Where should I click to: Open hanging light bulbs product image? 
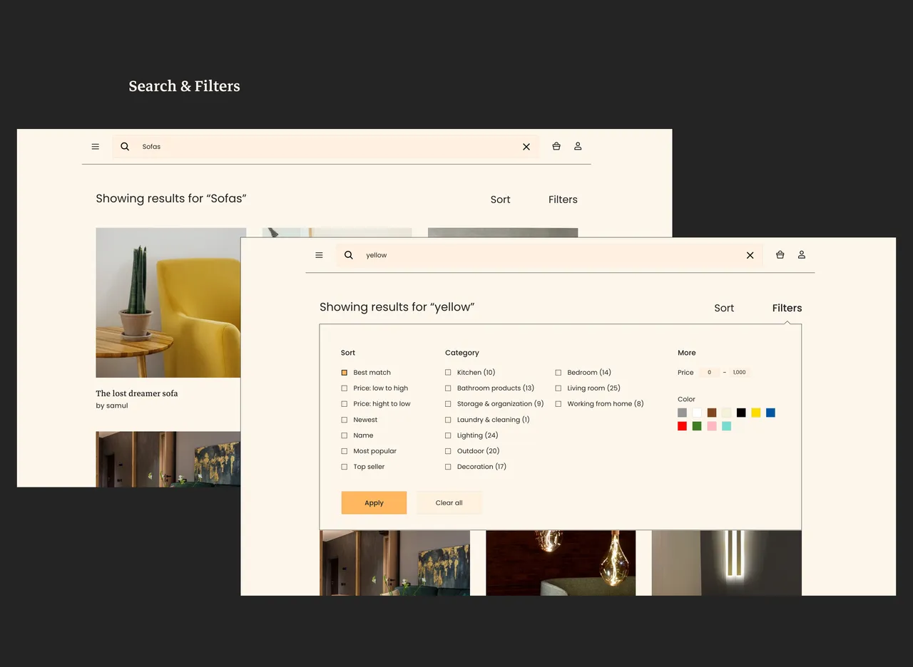561,563
